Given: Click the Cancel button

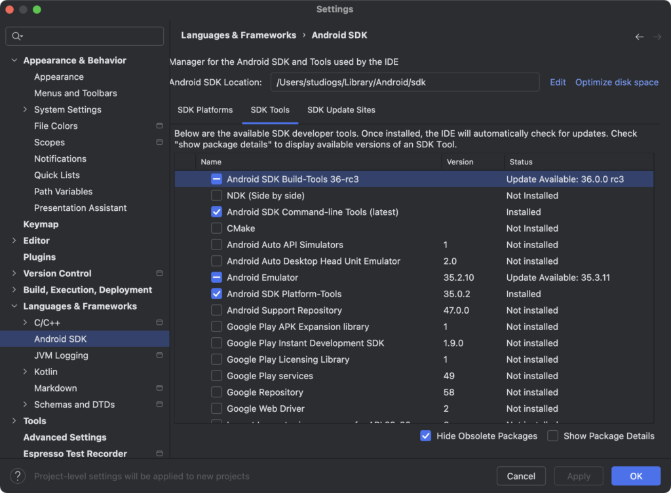Looking at the screenshot, I should click(521, 476).
